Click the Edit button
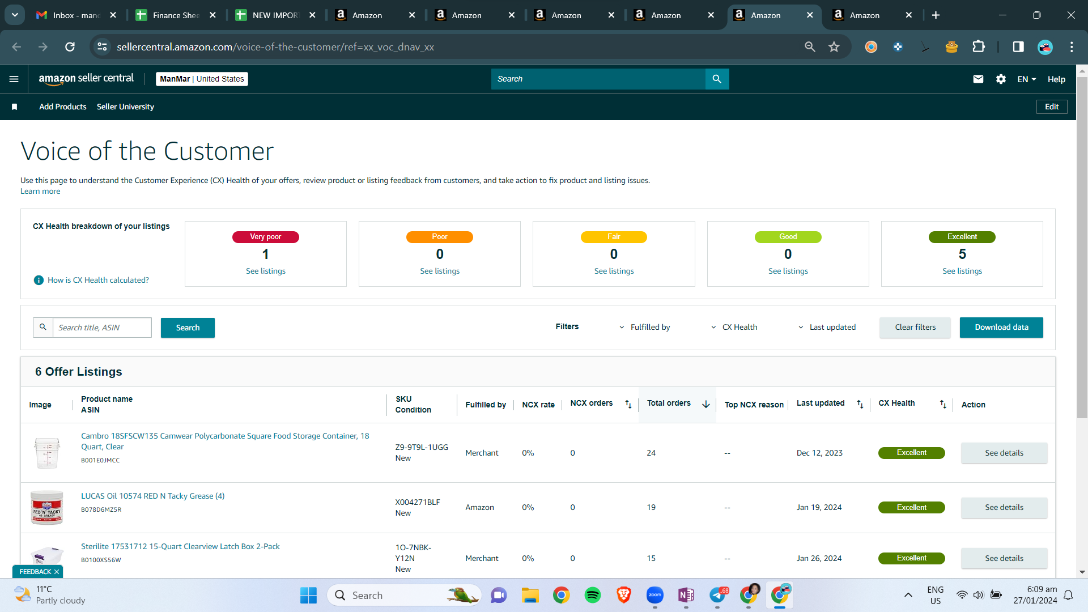This screenshot has width=1088, height=612. [x=1052, y=107]
